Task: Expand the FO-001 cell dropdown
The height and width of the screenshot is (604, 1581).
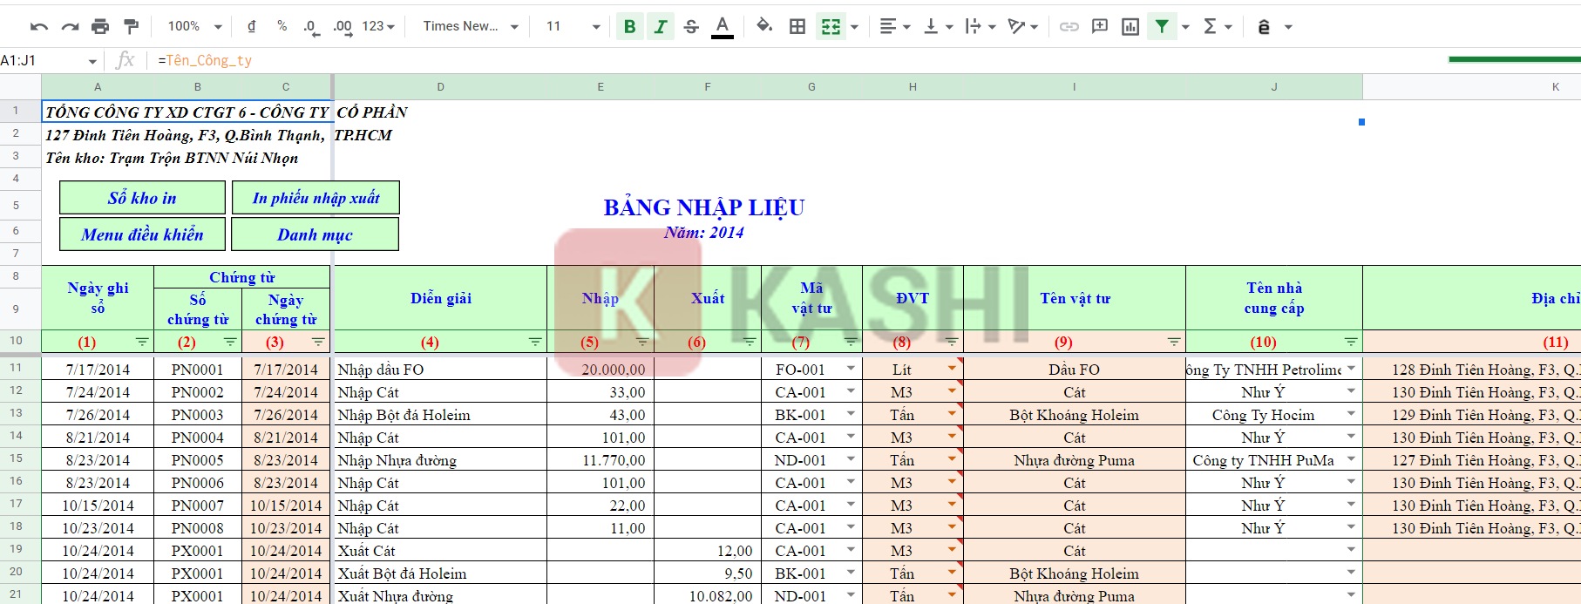Action: (x=851, y=369)
